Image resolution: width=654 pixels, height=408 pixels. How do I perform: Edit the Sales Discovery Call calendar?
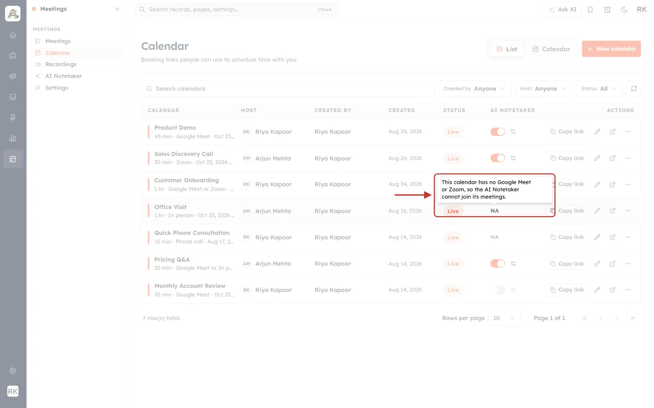tap(597, 158)
